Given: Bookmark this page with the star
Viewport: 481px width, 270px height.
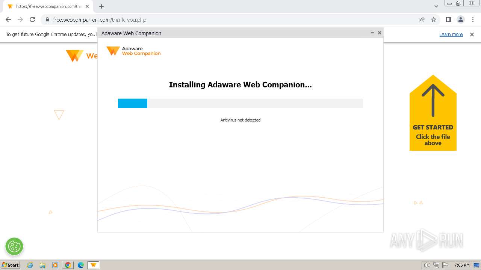Looking at the screenshot, I should click(434, 20).
